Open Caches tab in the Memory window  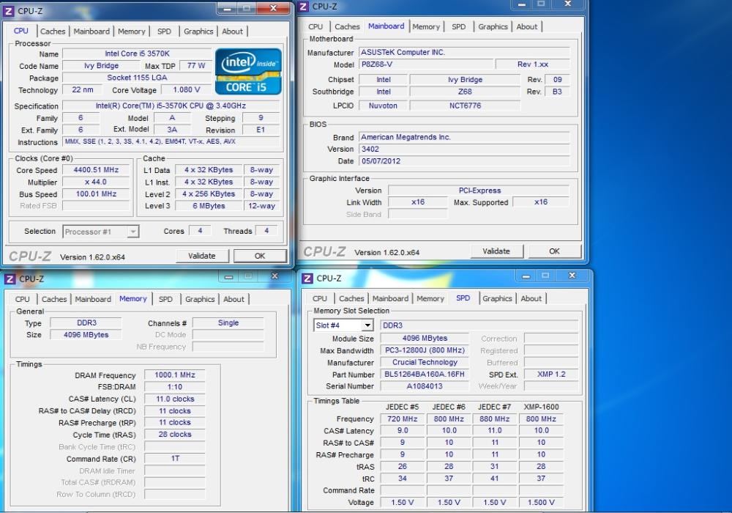click(x=54, y=299)
